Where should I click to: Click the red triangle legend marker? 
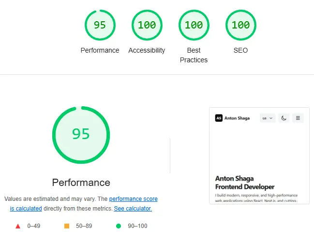(18, 226)
